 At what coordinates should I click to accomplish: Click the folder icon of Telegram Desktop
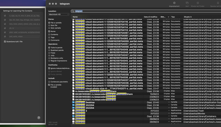coord(74,102)
